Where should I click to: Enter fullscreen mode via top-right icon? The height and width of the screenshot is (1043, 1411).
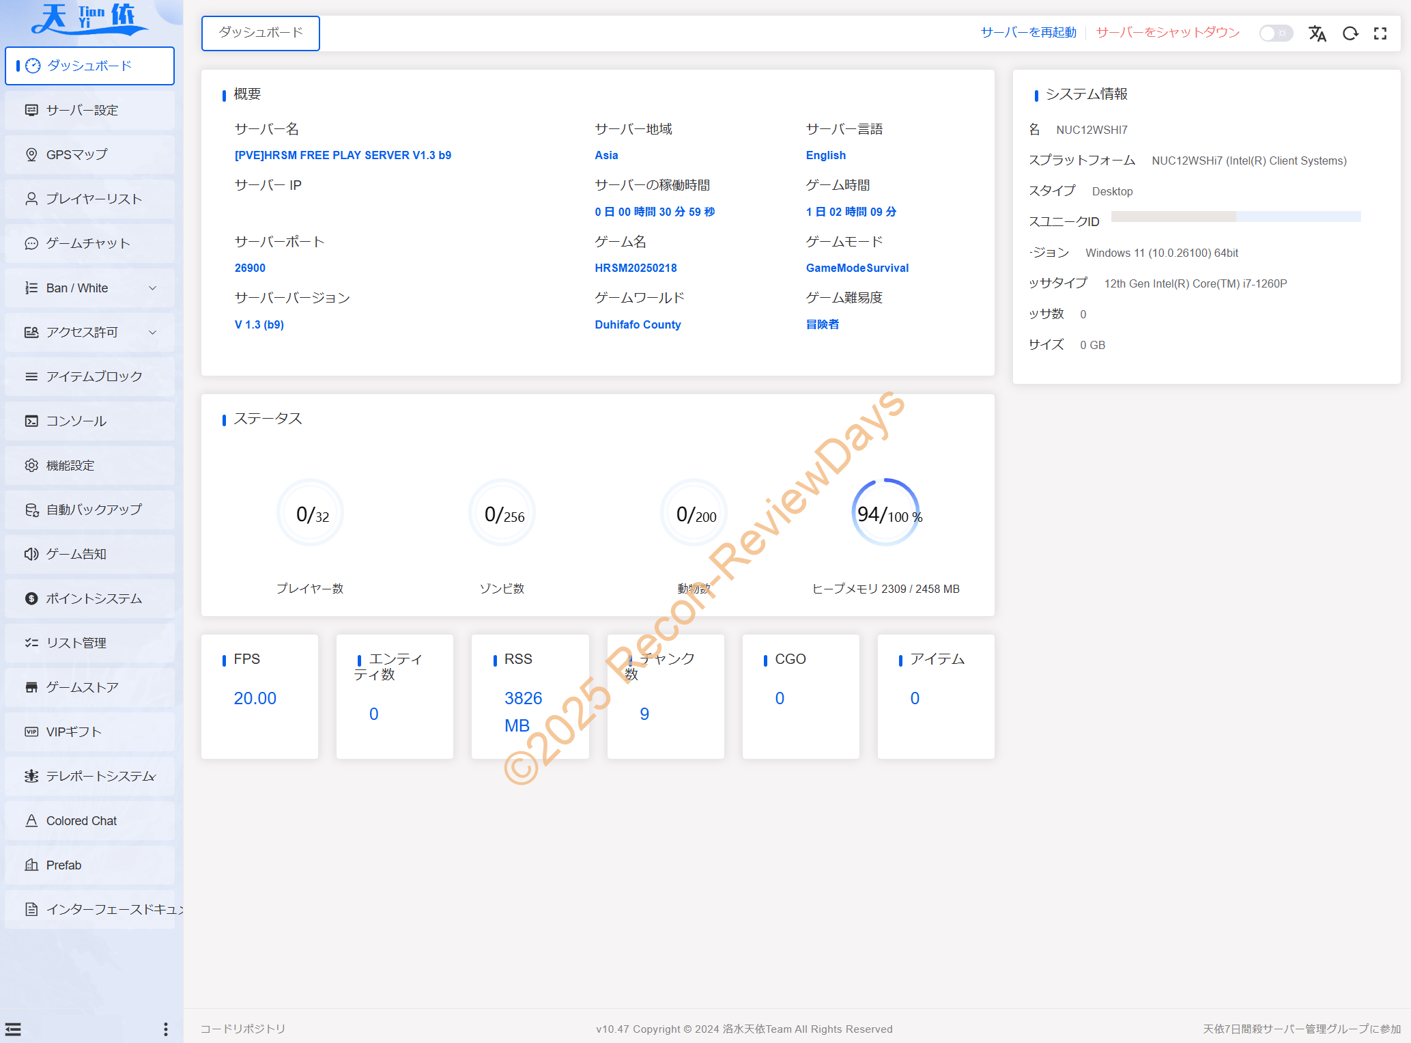(1380, 33)
